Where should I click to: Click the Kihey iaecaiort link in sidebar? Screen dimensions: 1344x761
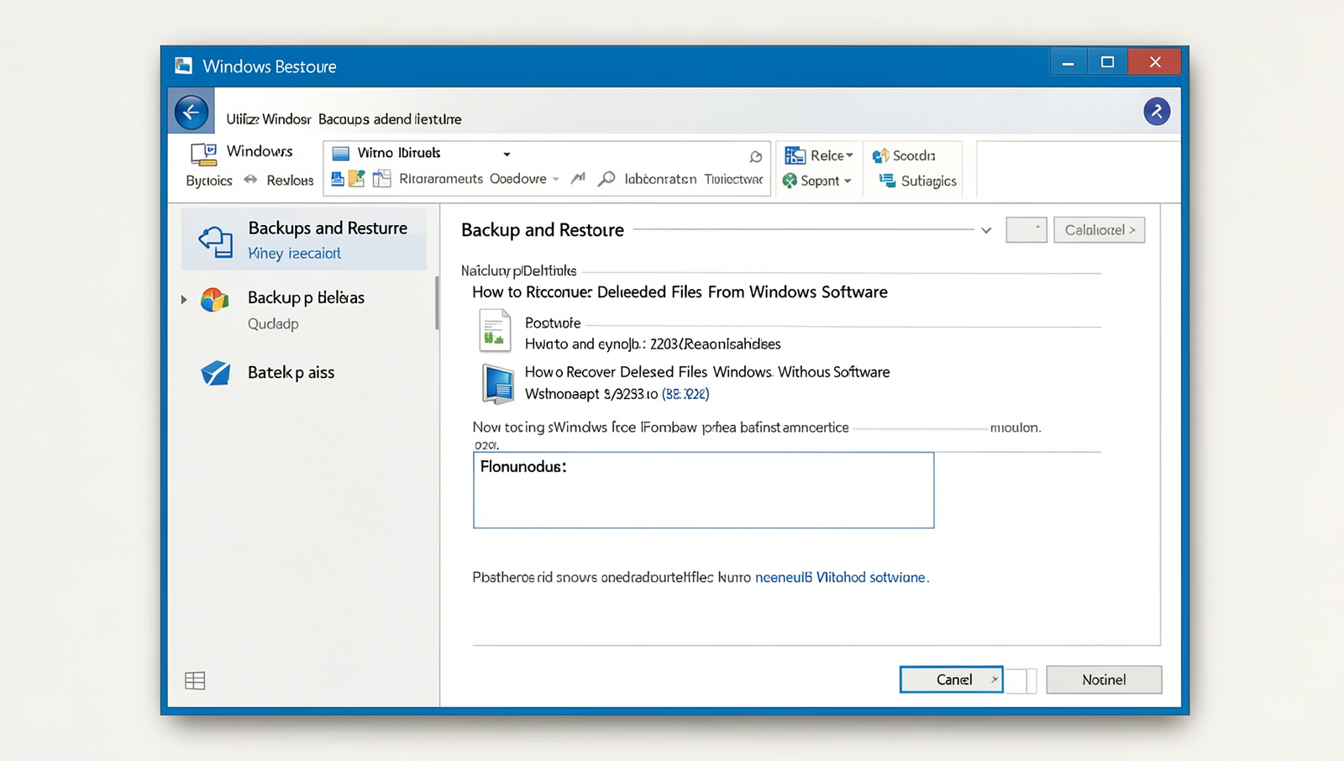click(x=294, y=253)
